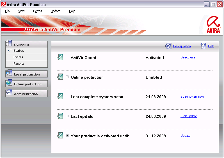
Task: Click the Avira umbrella logo in the banner
Action: coord(213,25)
